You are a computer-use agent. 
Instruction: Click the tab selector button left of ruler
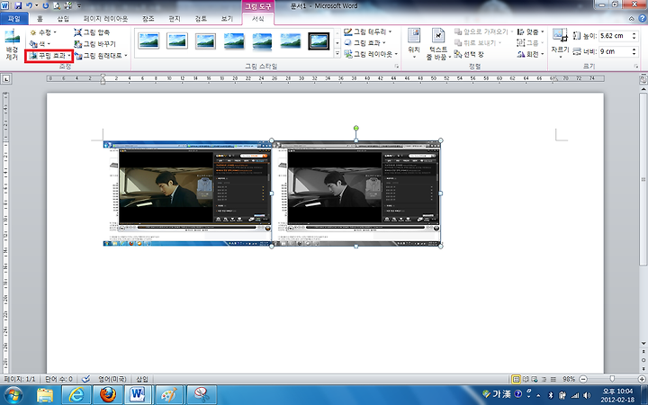click(6, 78)
